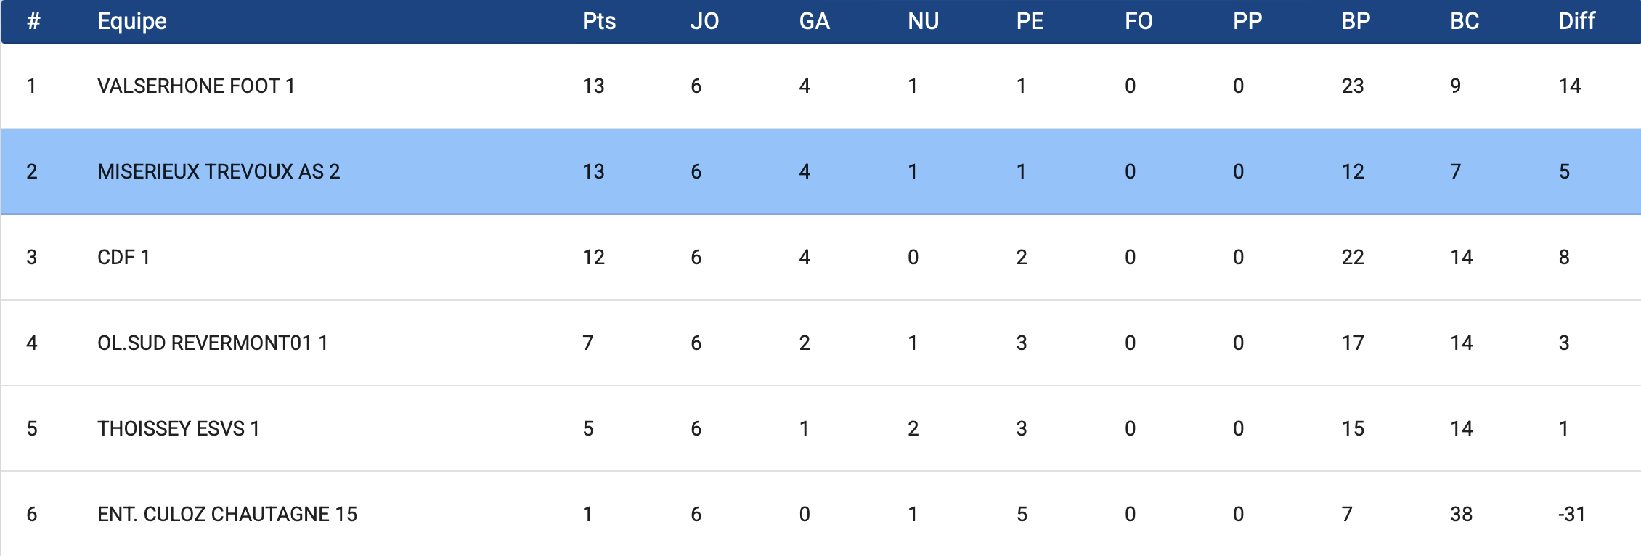
Task: Select the MISERIEUX TREVOUX AS 2 team
Action: (x=219, y=172)
